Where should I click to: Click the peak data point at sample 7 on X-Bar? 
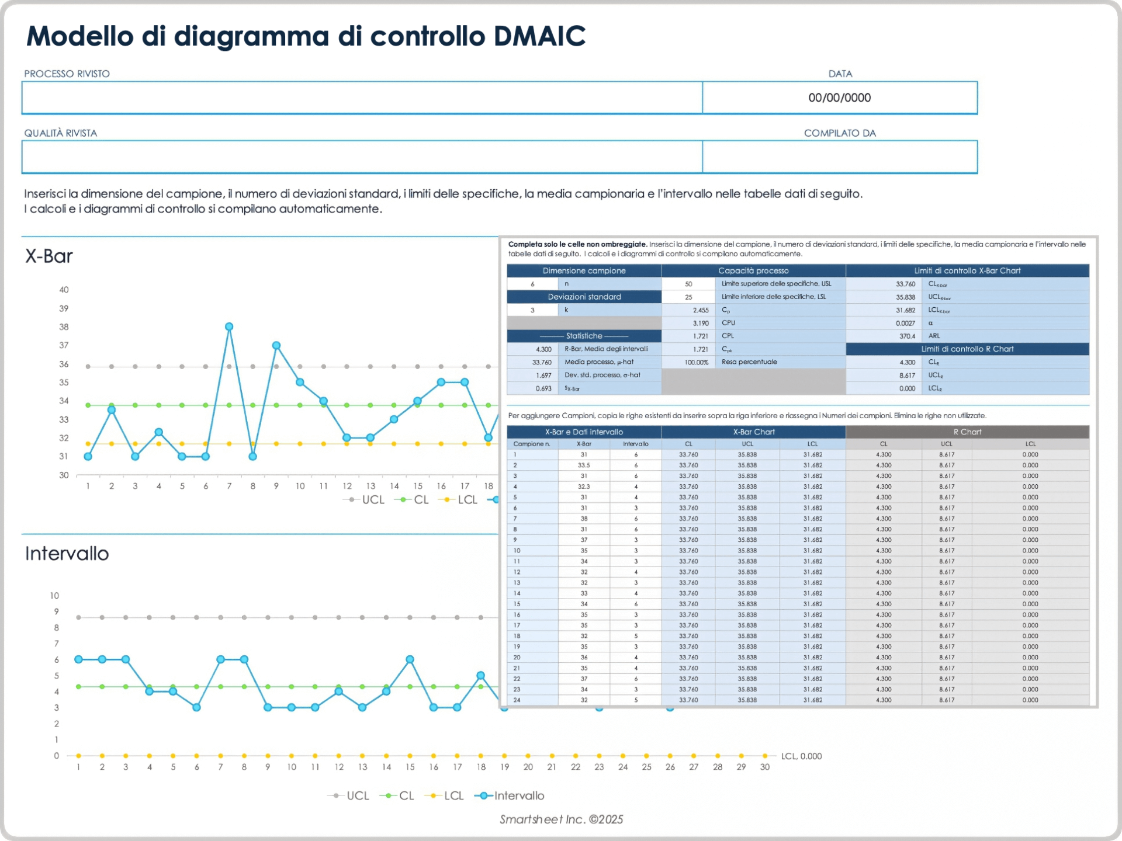229,326
